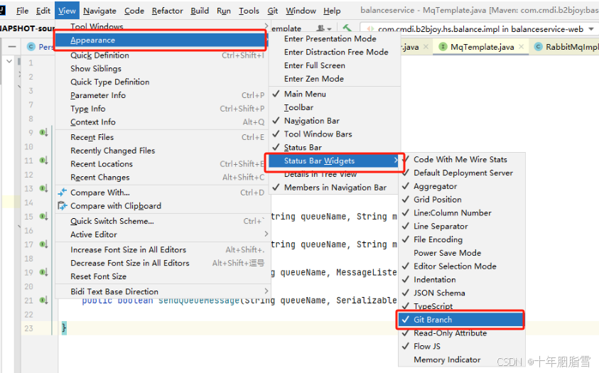This screenshot has height=373, width=599.
Task: Choose Increase Font Size in All Editors
Action: (162, 249)
